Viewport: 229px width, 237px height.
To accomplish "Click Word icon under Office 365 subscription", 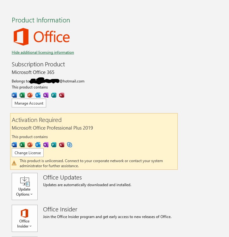I will click(14, 95).
